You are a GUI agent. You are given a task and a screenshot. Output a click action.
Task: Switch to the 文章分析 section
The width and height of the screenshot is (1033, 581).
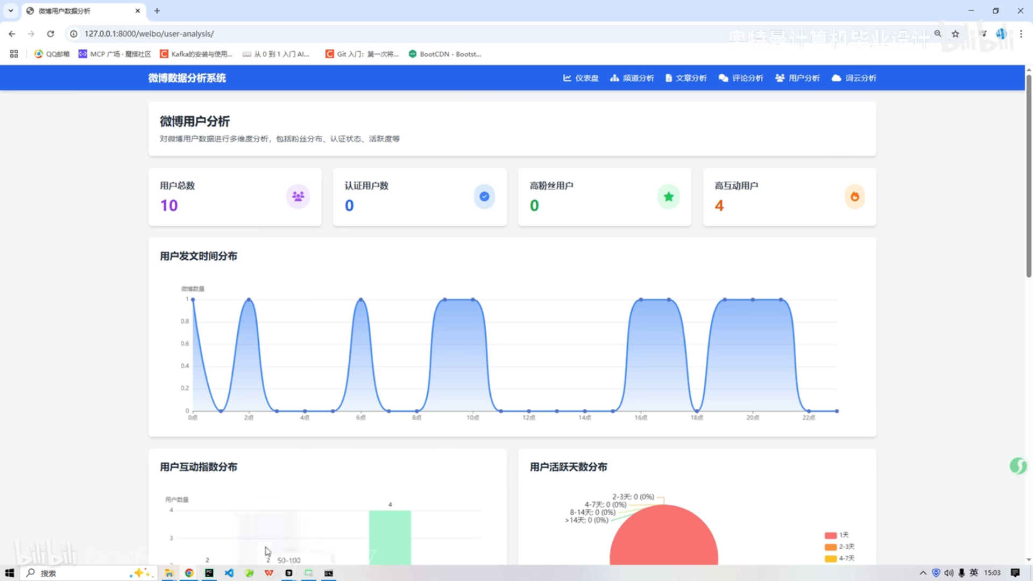[686, 78]
